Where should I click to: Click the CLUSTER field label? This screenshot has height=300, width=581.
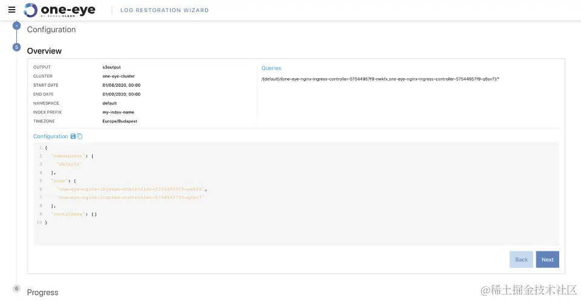click(42, 76)
